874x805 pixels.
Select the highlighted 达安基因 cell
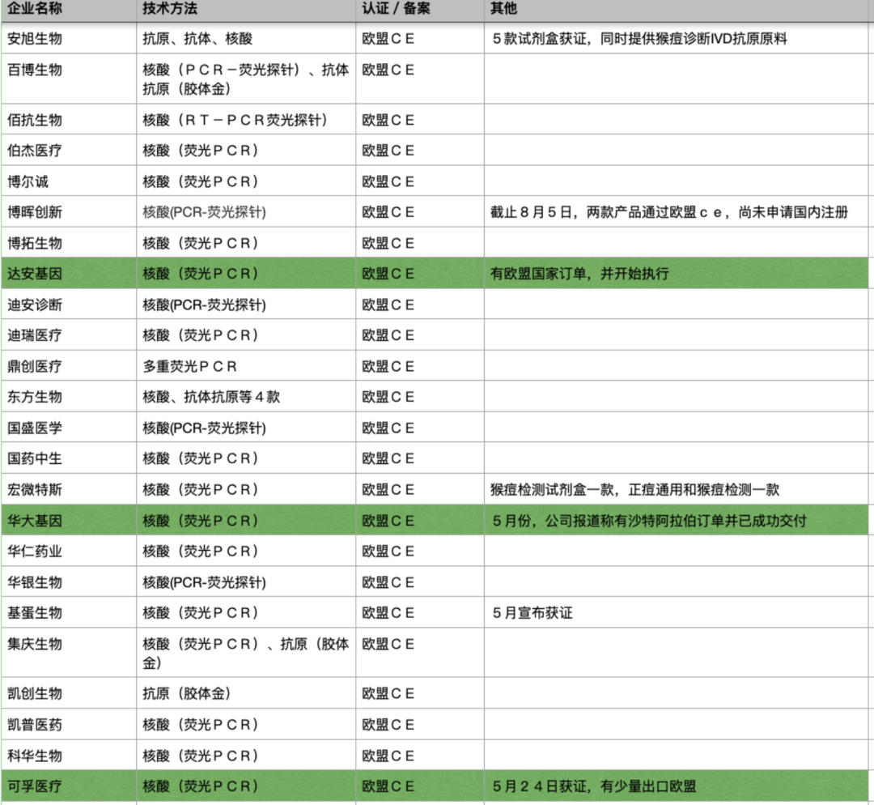(69, 274)
